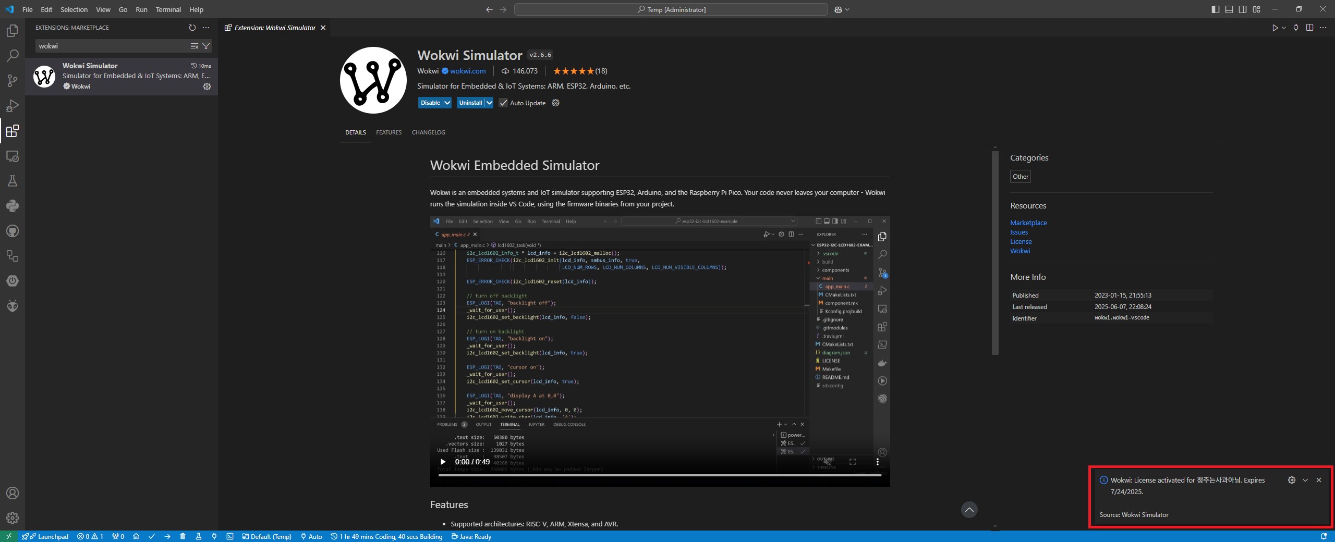Click the demo video progress bar

[x=660, y=475]
